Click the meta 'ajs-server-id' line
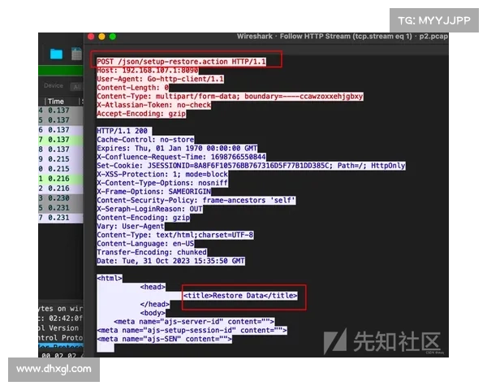This screenshot has height=390, width=487. coord(194,322)
